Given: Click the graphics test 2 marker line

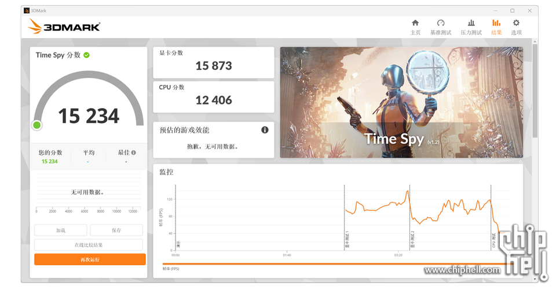Looking at the screenshot, I should point(409,217).
